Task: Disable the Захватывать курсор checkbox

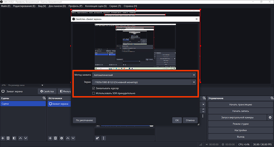Action: coord(94,88)
